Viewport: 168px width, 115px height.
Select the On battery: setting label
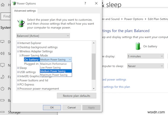point(31,59)
